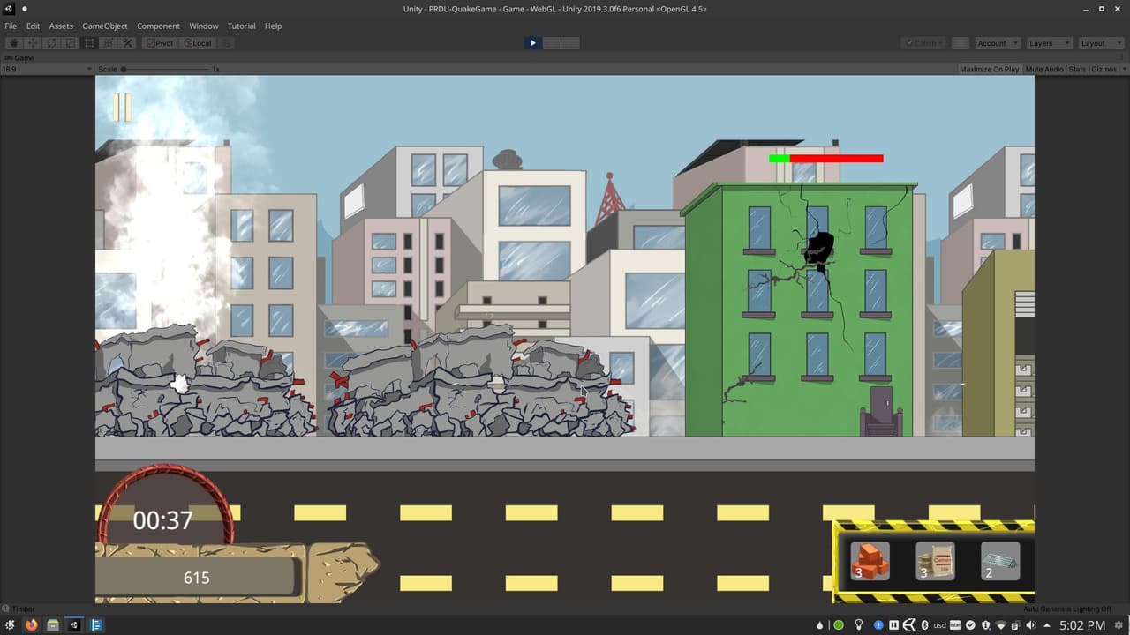Select the Game tab
The width and height of the screenshot is (1130, 635).
point(19,58)
